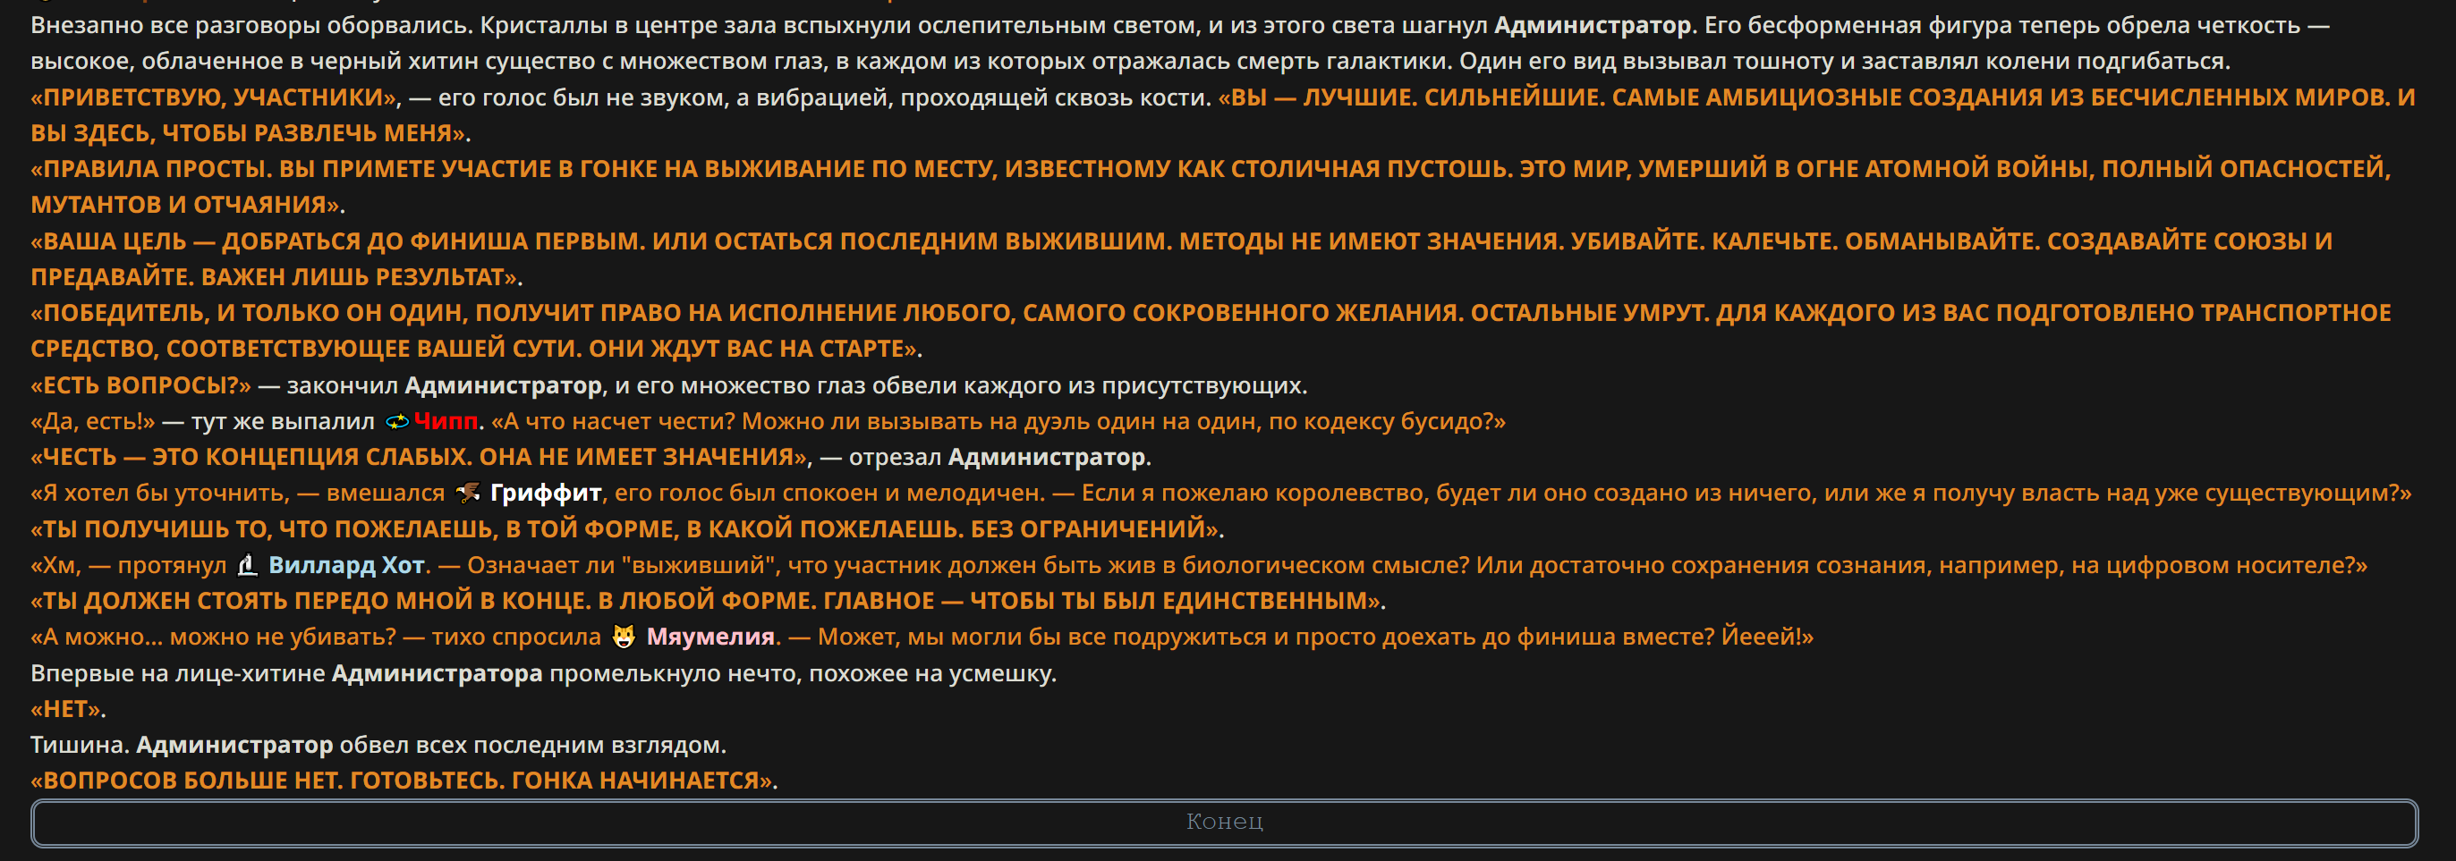Click the red name Чипп
This screenshot has height=861, width=2456.
pyautogui.click(x=446, y=421)
